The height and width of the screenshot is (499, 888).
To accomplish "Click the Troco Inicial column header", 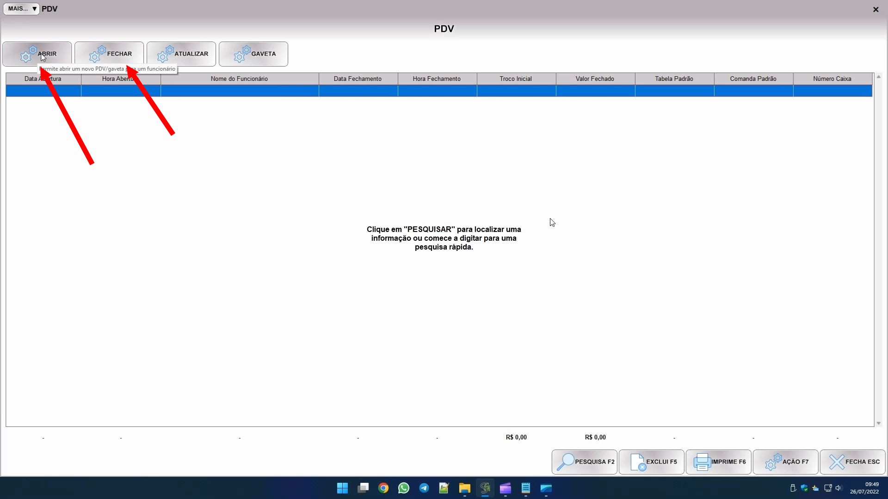I will coord(516,79).
